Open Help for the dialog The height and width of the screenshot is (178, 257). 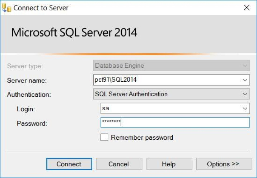(x=169, y=164)
